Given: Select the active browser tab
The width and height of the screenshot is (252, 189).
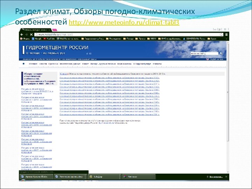Looking at the screenshot, I should [36, 30].
